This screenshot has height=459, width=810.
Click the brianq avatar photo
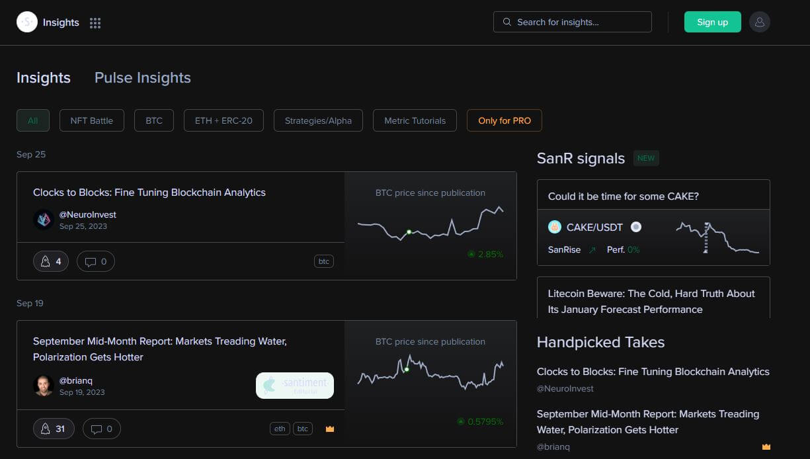pos(44,386)
